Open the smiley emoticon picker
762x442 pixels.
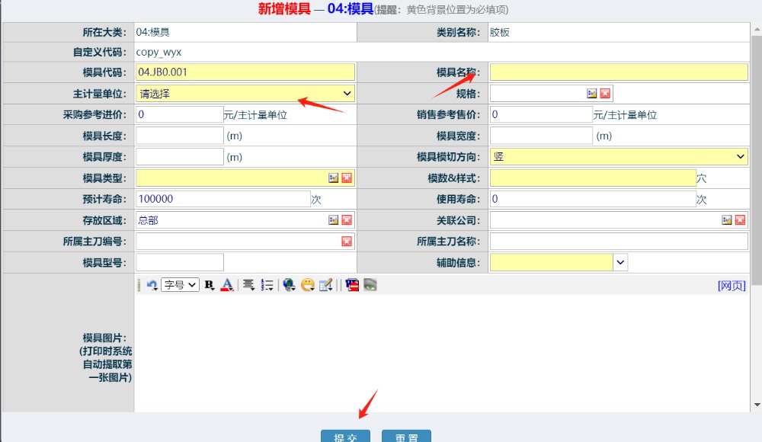pyautogui.click(x=308, y=285)
